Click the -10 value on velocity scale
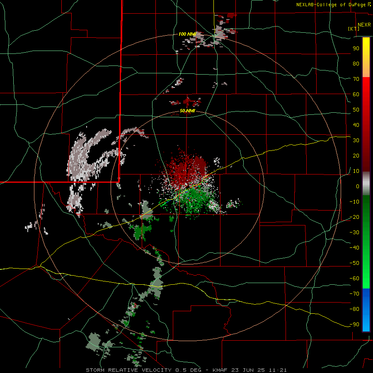 [x=354, y=202]
